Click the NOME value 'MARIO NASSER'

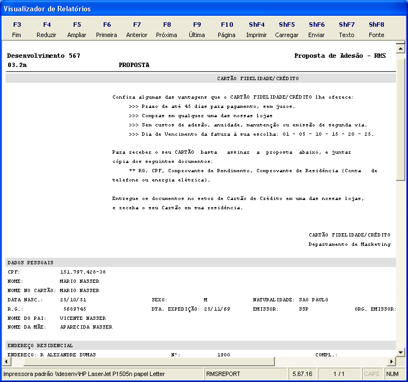point(80,281)
